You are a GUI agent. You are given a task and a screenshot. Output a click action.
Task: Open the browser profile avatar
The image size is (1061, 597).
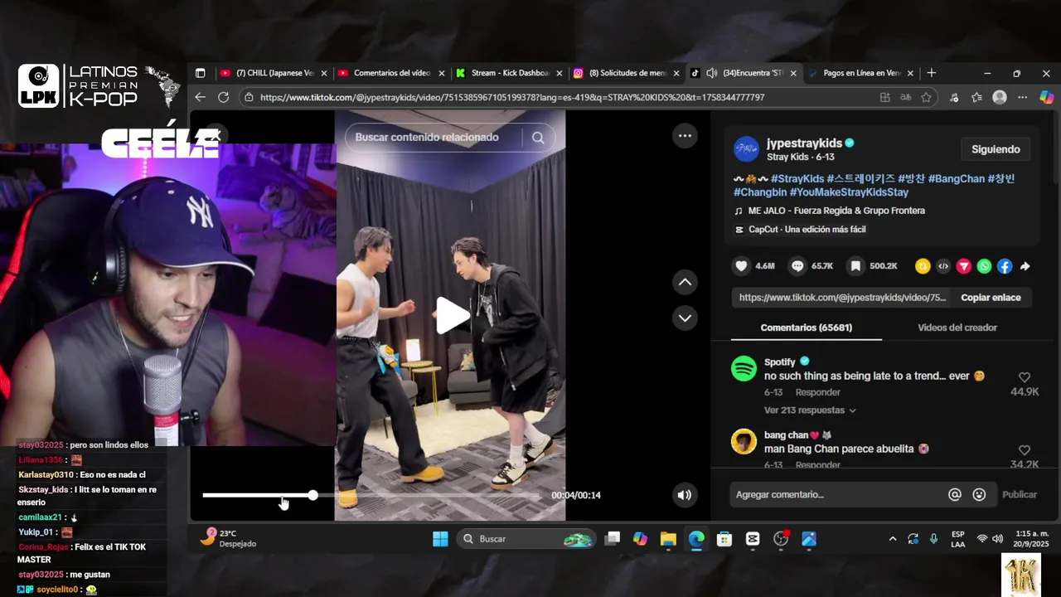click(x=1000, y=97)
